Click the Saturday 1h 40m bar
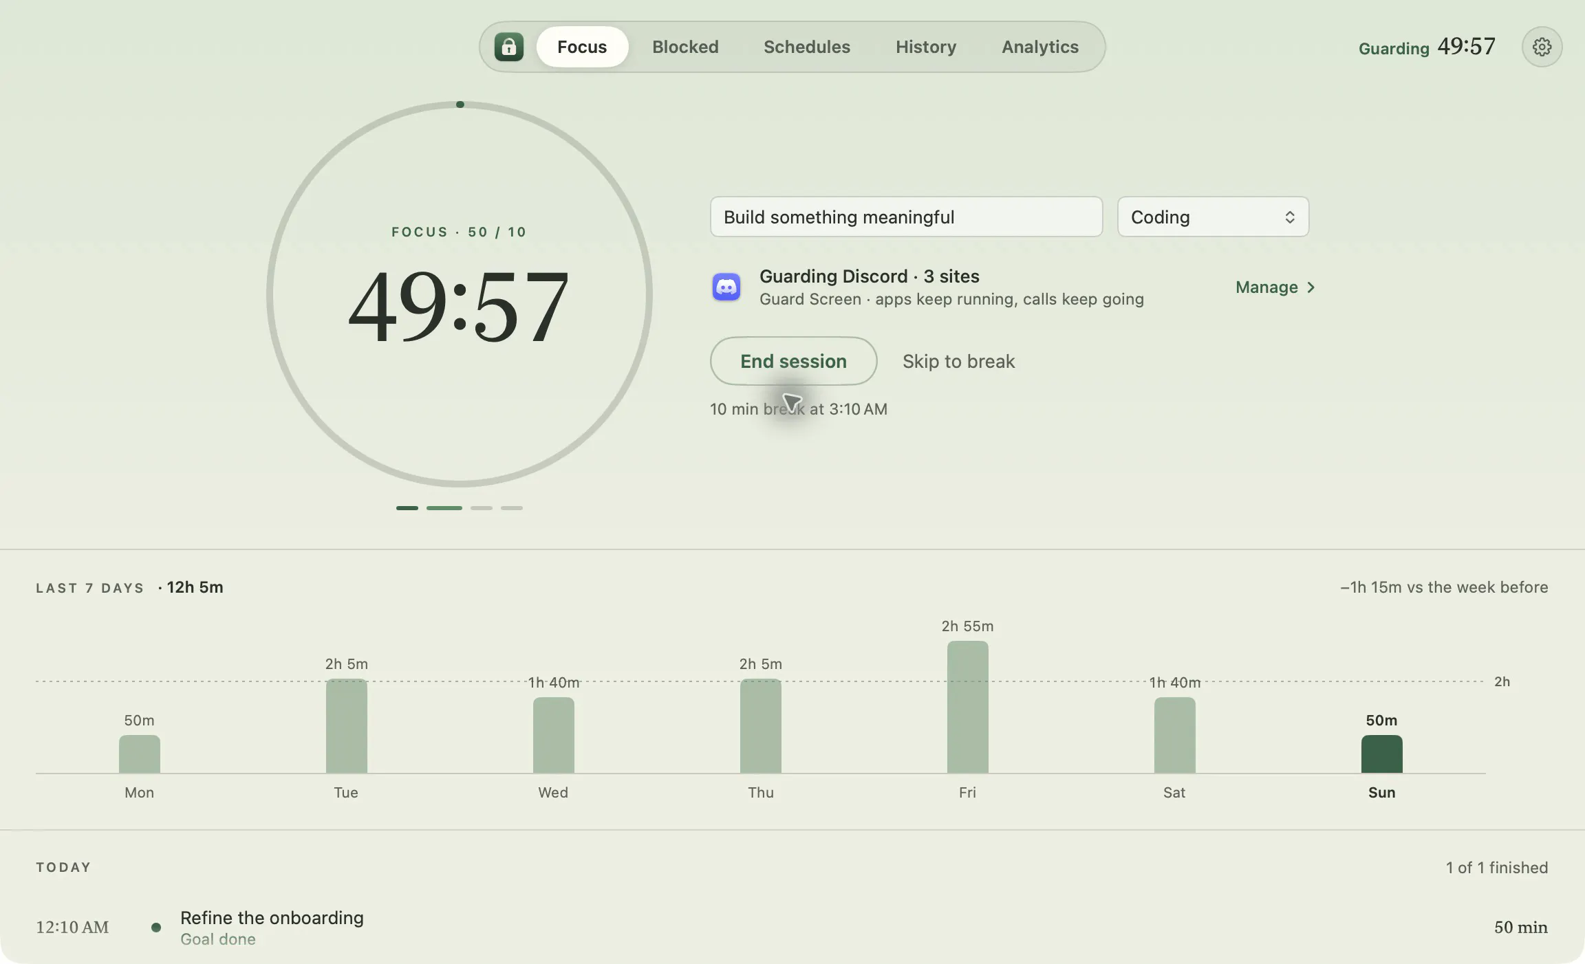 click(1175, 736)
